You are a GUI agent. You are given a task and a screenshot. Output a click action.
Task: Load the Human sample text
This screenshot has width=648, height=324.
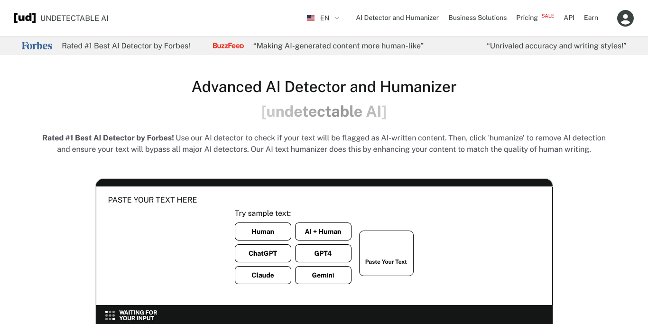click(x=263, y=231)
